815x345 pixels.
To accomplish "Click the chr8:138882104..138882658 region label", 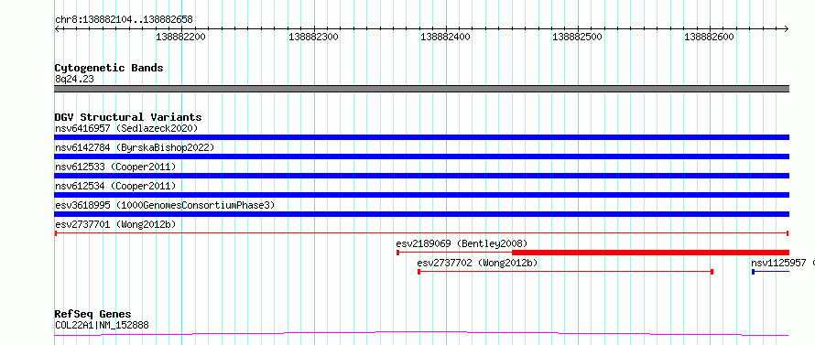I will (x=124, y=19).
